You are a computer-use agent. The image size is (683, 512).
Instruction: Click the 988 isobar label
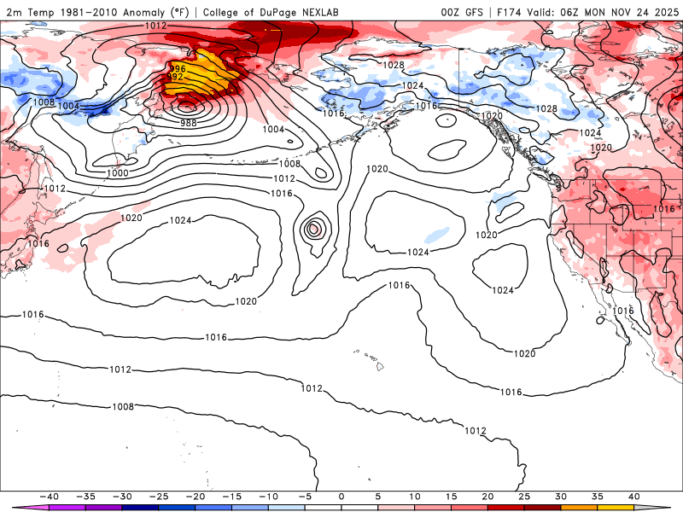[x=189, y=123]
